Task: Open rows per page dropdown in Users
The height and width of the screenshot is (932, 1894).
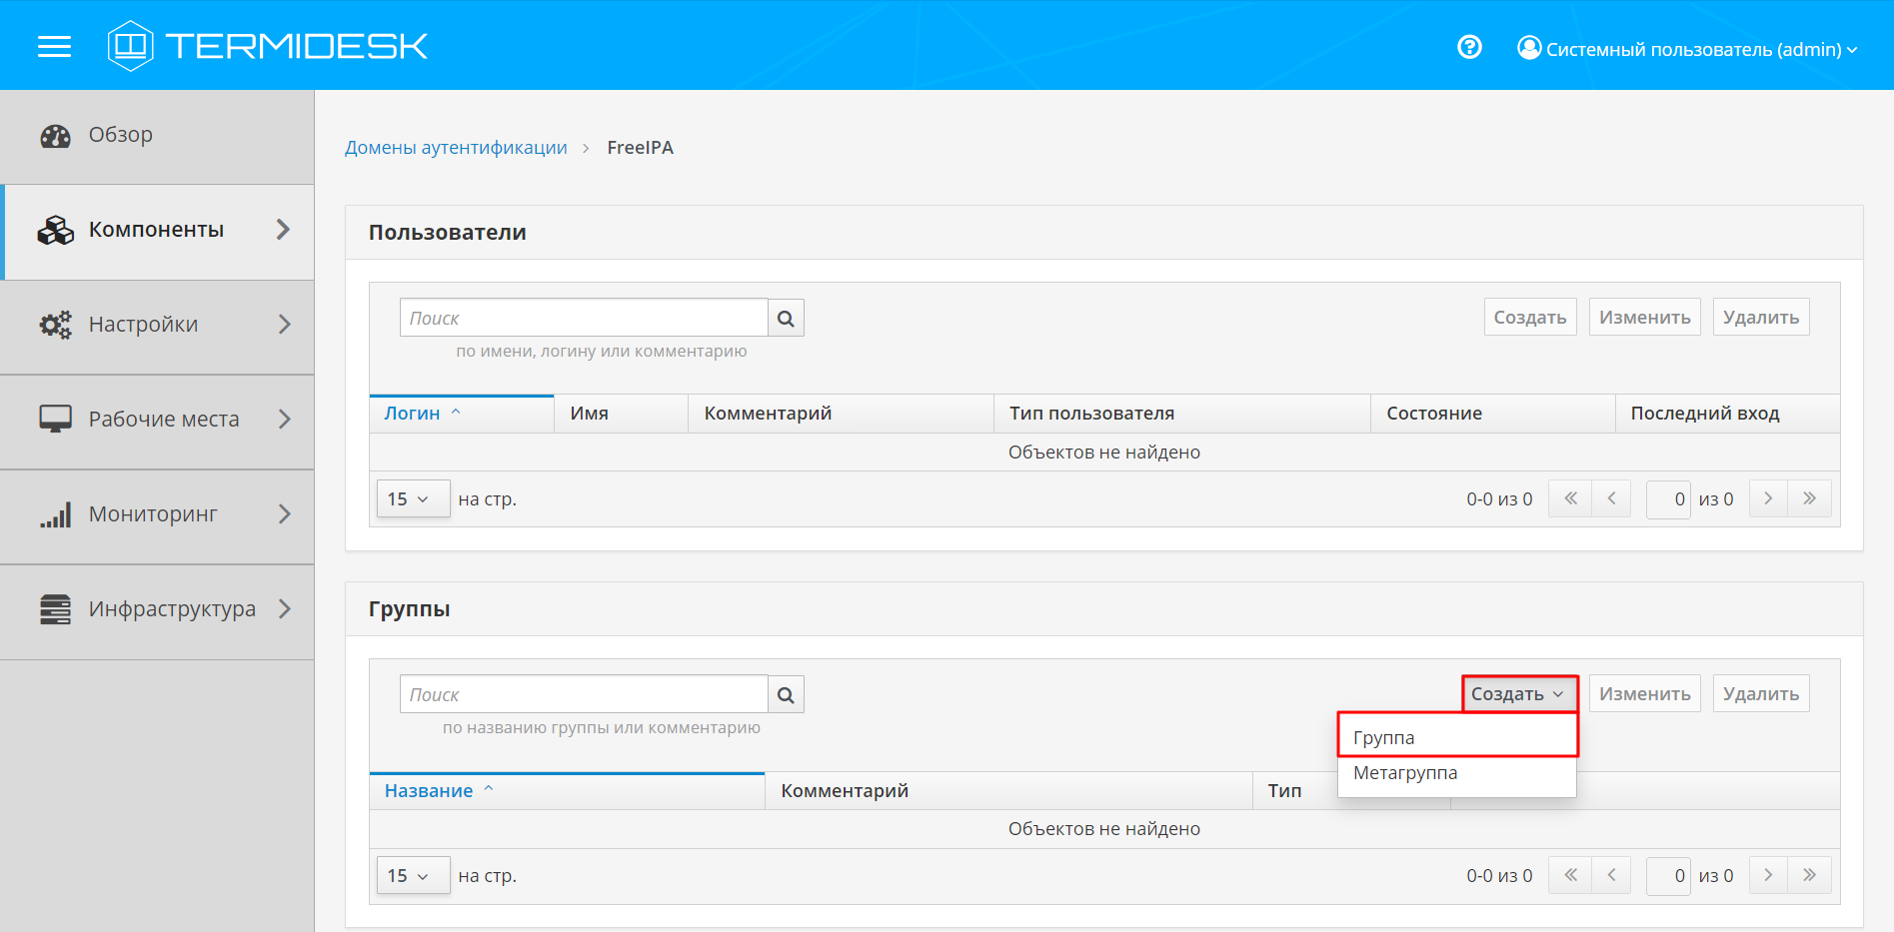Action: coord(412,498)
